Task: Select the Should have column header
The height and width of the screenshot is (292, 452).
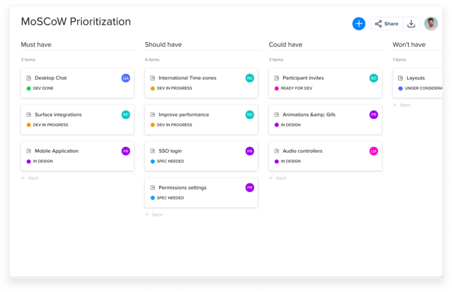Action: (x=163, y=45)
